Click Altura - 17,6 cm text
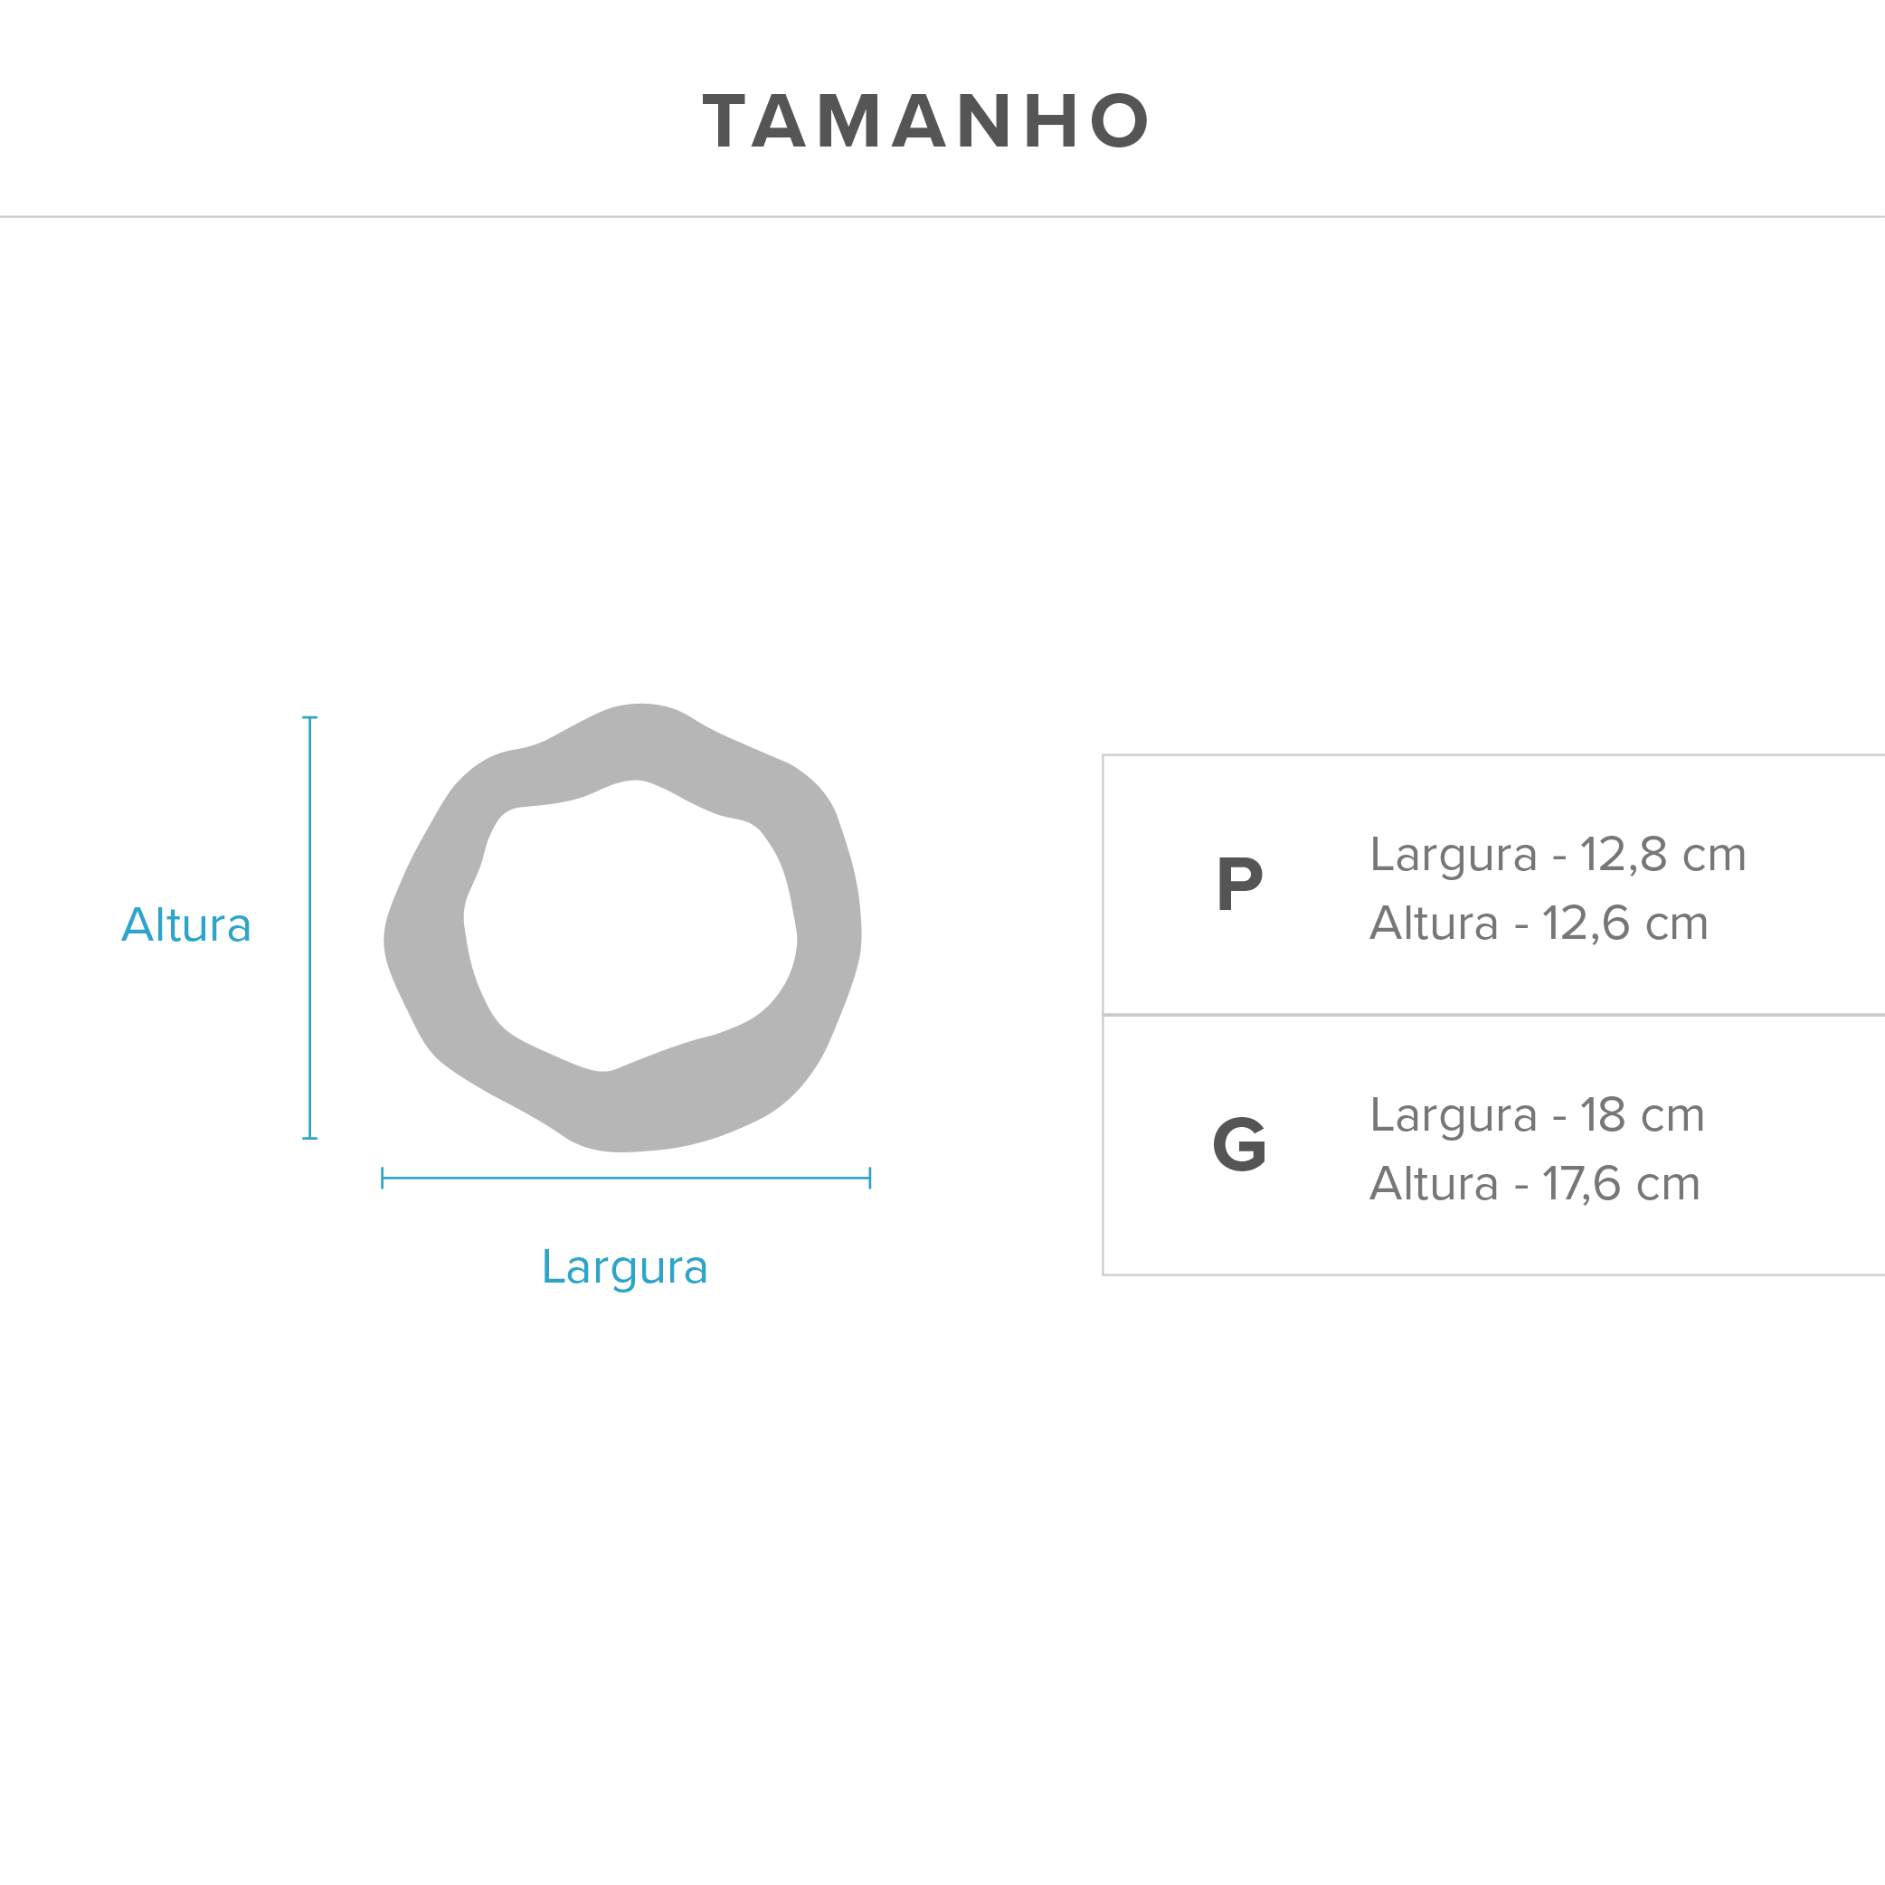The width and height of the screenshot is (1885, 1885). point(1535,1183)
